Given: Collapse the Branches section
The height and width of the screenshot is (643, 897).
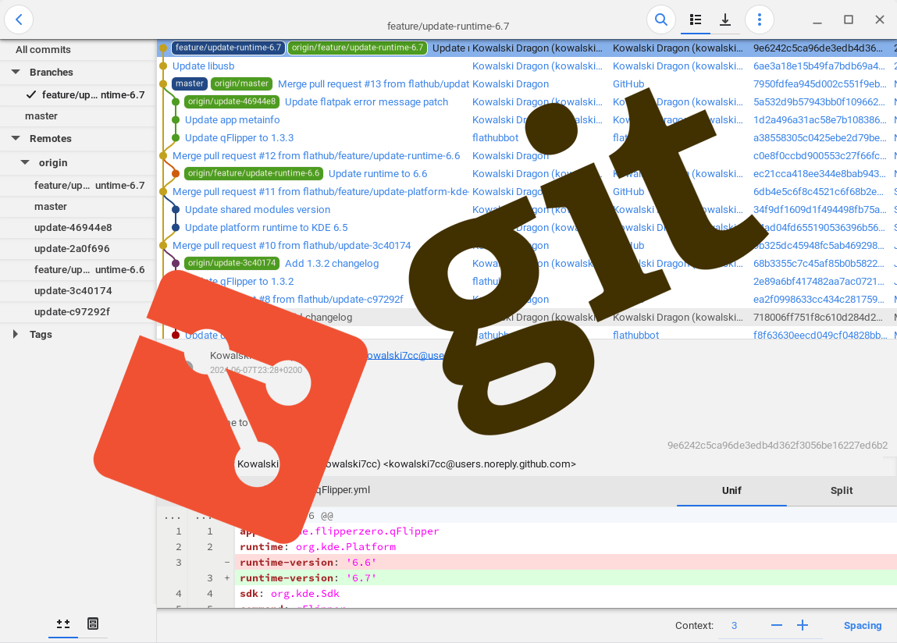Looking at the screenshot, I should (16, 72).
